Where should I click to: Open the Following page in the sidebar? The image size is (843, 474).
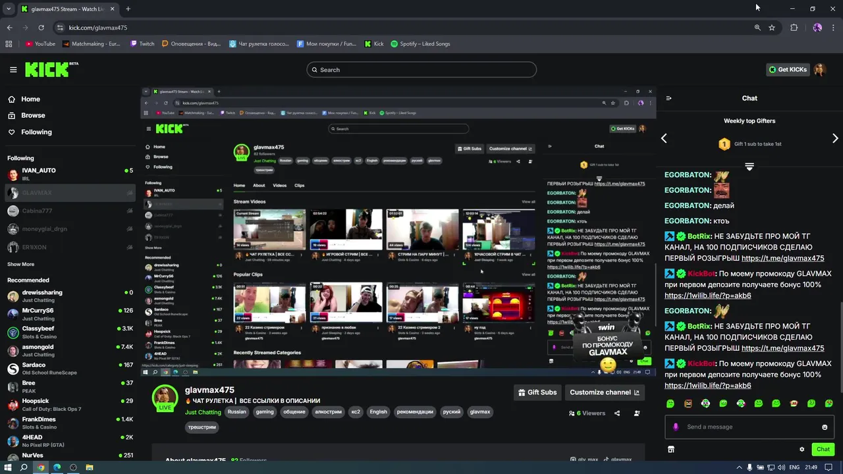[36, 132]
